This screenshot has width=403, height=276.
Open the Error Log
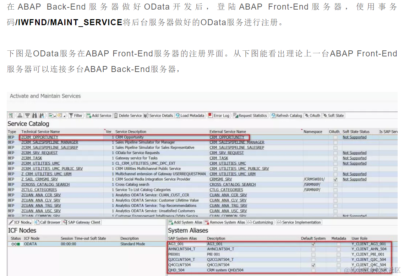pos(219,116)
